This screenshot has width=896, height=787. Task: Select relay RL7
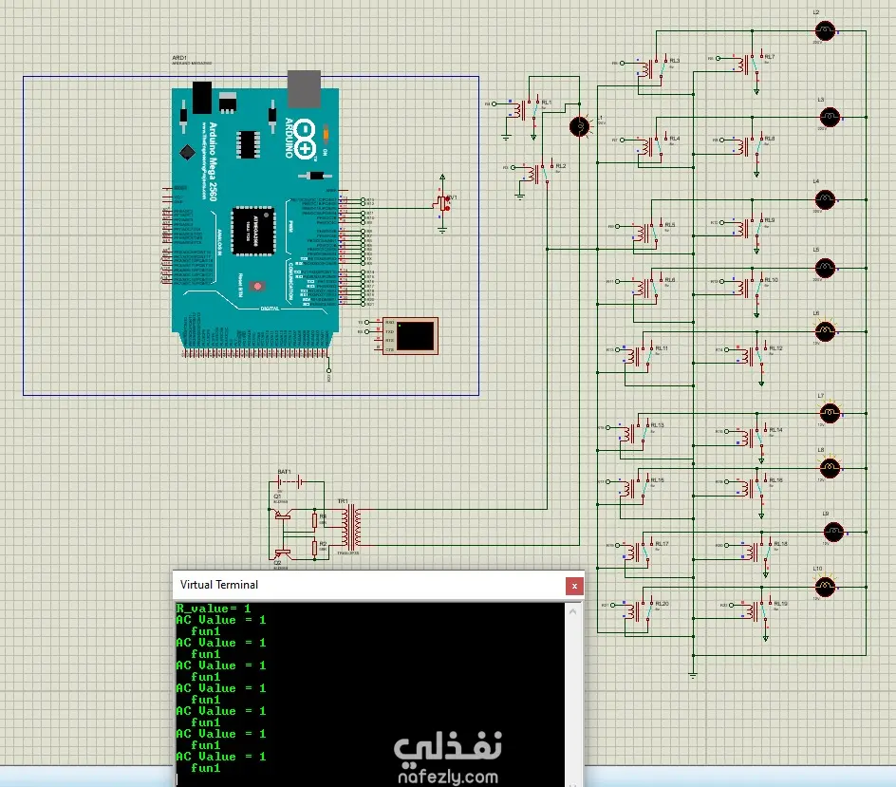click(x=749, y=64)
